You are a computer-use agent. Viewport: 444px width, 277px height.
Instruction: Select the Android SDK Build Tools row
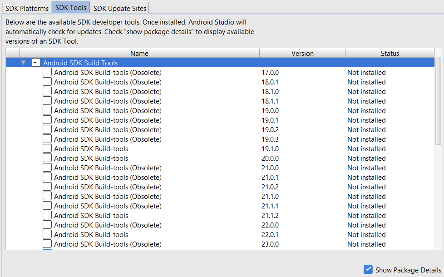[220, 63]
